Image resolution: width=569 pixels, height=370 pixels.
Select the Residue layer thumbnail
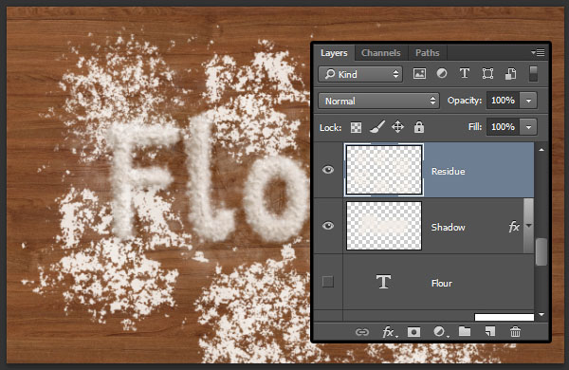(384, 170)
